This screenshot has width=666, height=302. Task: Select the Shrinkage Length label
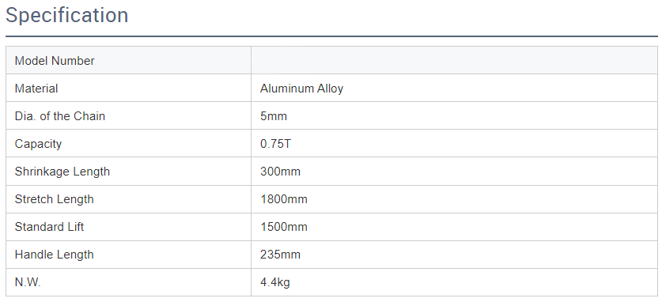pyautogui.click(x=62, y=172)
